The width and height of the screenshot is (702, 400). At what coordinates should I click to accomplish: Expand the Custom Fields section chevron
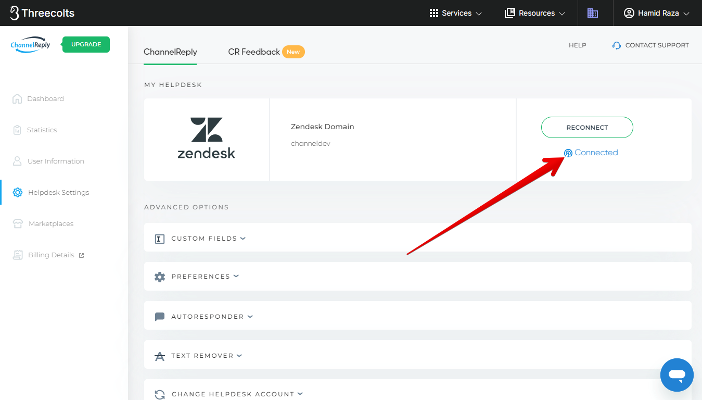point(243,238)
